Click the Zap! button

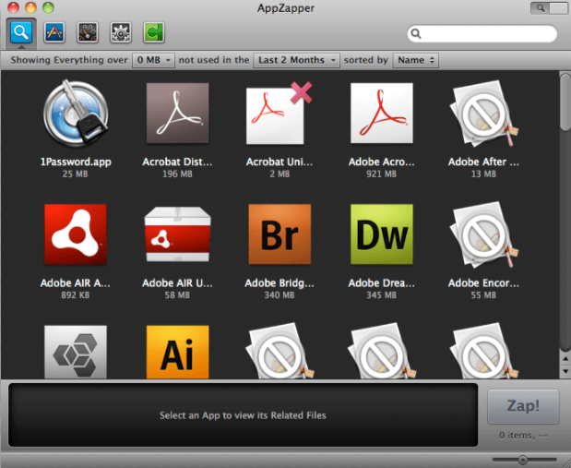pos(523,406)
